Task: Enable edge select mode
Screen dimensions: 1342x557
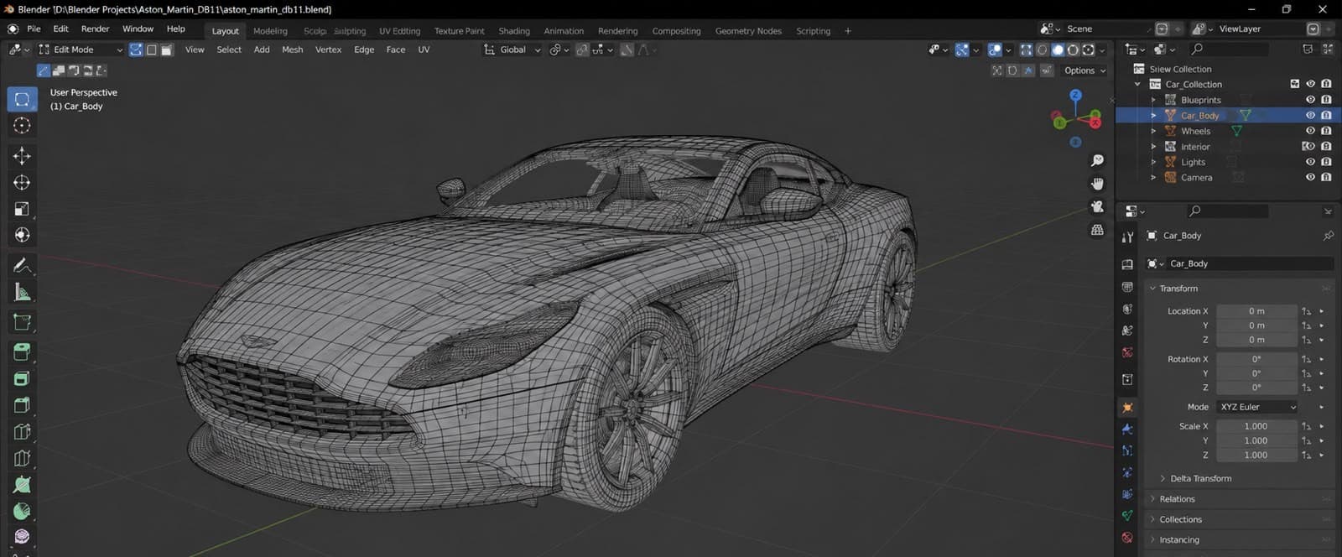Action: [x=152, y=50]
